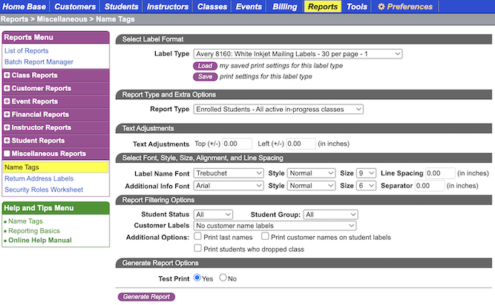Click the Line Spacing input field
The image size is (495, 305).
[x=440, y=173]
